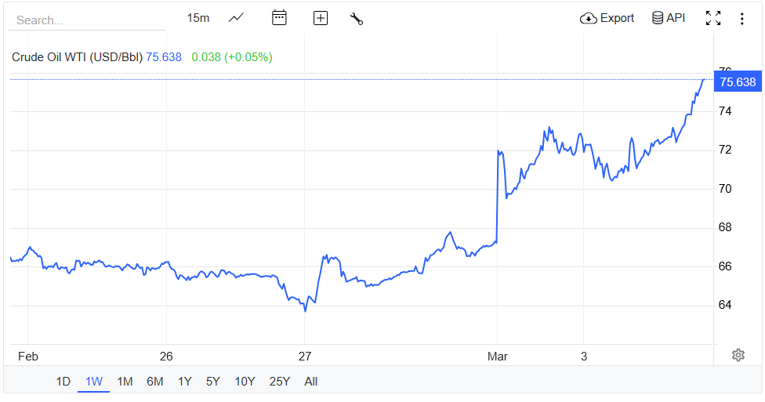Image resolution: width=765 pixels, height=402 pixels.
Task: Click the 72 price label on y-axis
Action: pos(725,150)
